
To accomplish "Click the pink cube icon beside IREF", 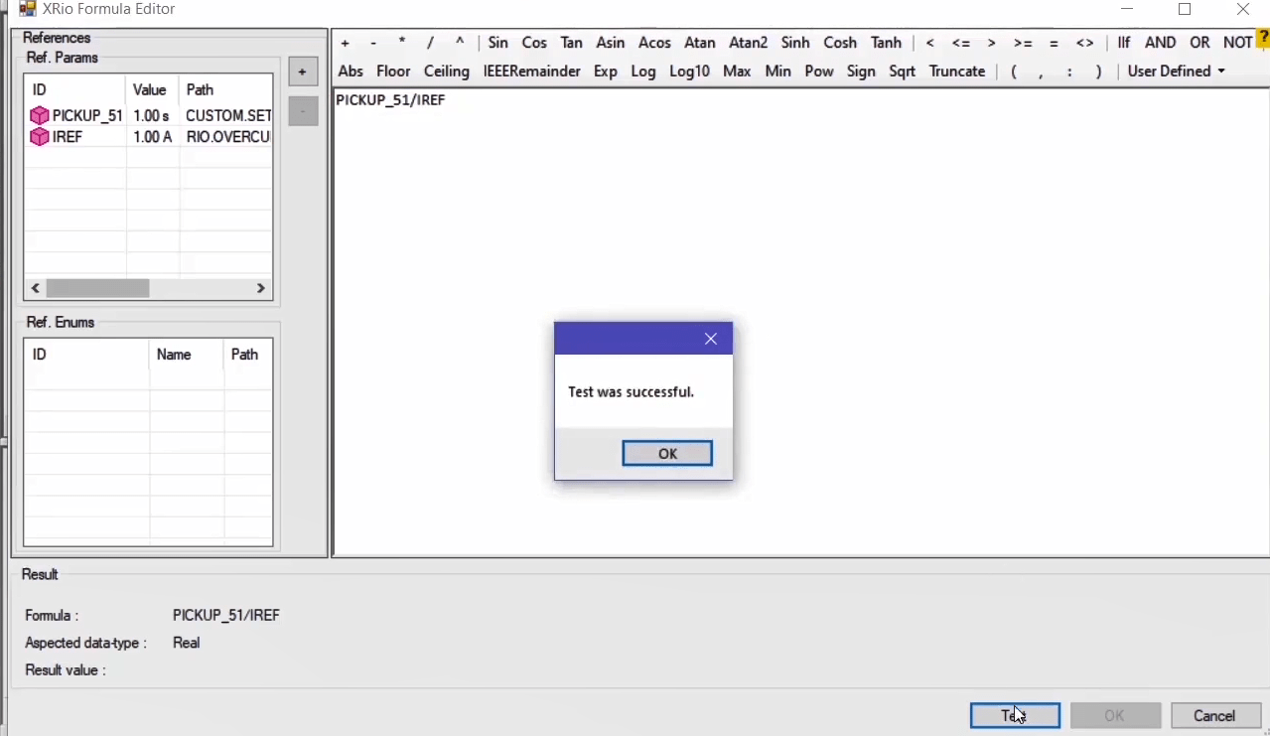I will point(40,137).
